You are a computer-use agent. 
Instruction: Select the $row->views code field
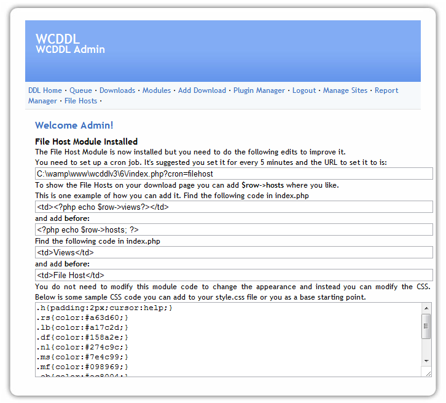tap(233, 207)
